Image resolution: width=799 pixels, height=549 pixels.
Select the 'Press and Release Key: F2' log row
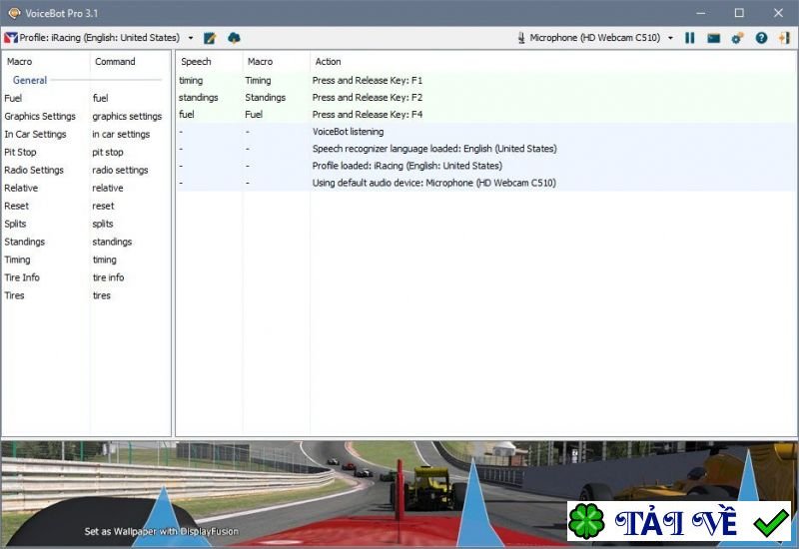(x=367, y=98)
